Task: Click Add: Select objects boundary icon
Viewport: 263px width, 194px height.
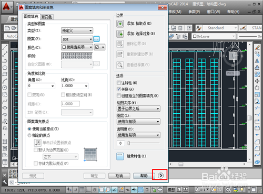Action: click(x=120, y=34)
